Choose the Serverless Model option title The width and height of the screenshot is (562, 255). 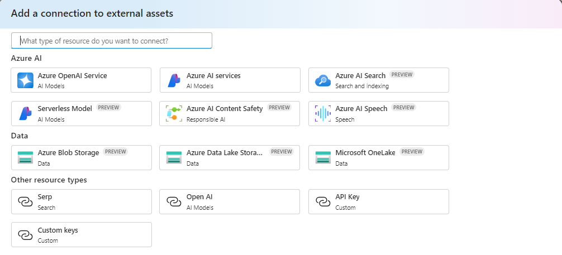pyautogui.click(x=65, y=109)
